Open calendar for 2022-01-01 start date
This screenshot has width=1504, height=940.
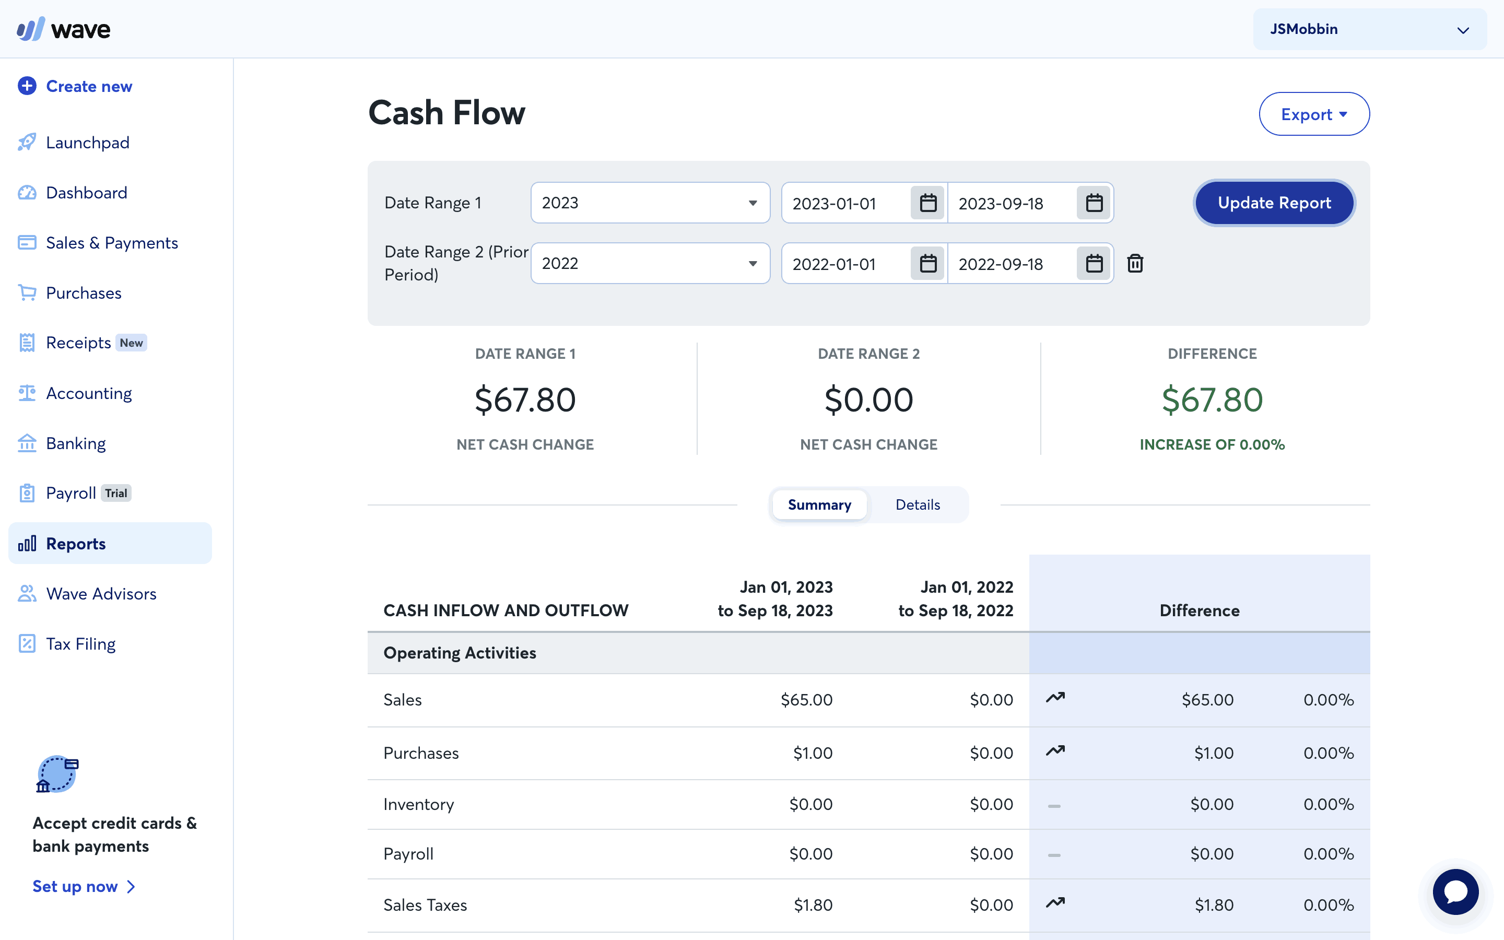click(928, 264)
